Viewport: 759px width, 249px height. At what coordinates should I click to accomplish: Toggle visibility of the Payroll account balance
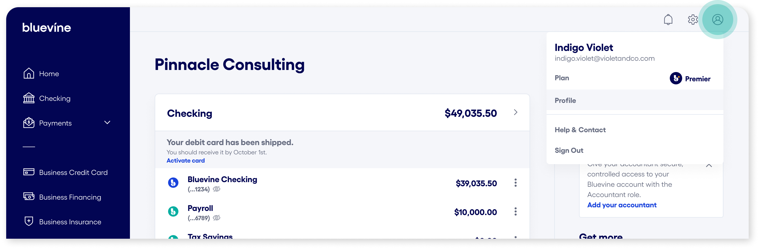coord(217,218)
